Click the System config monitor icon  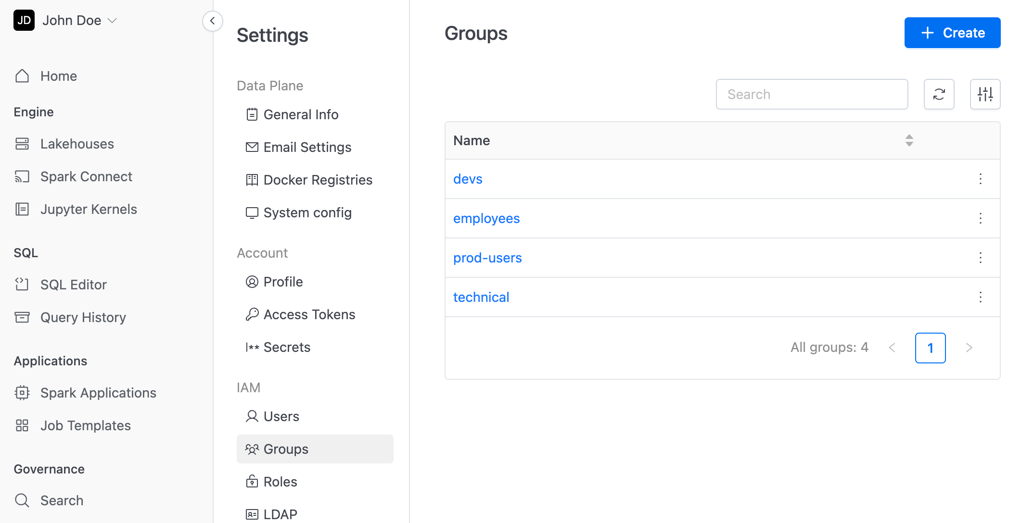click(x=252, y=212)
